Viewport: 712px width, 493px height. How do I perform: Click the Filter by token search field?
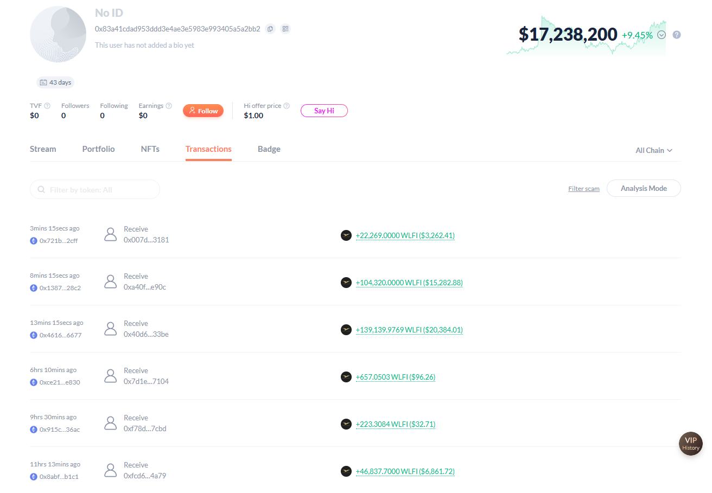click(x=95, y=190)
